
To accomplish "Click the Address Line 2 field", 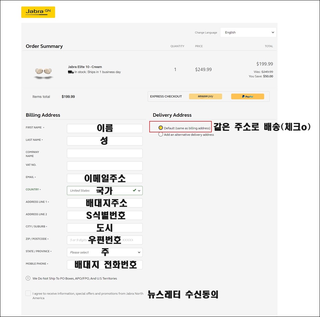I will pyautogui.click(x=105, y=215).
